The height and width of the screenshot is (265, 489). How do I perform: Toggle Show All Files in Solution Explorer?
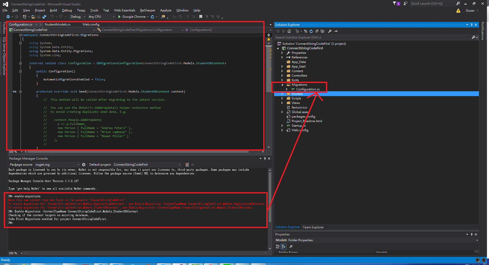pyautogui.click(x=322, y=31)
